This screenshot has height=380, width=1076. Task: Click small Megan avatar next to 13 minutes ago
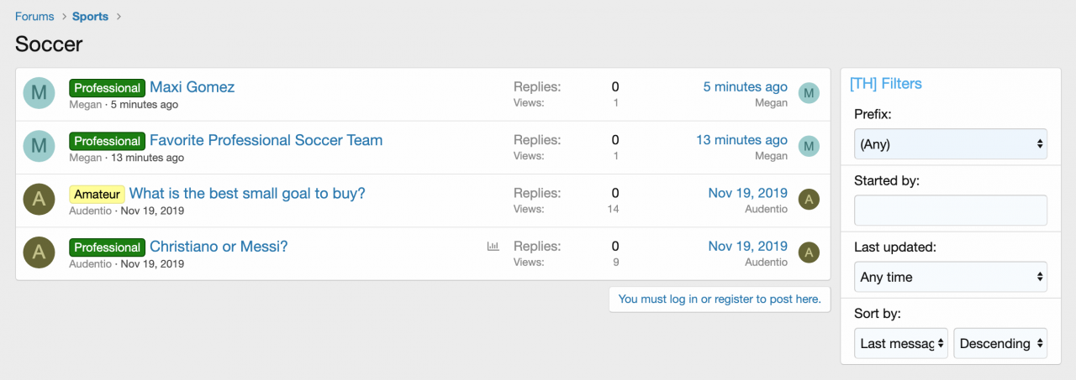point(809,146)
